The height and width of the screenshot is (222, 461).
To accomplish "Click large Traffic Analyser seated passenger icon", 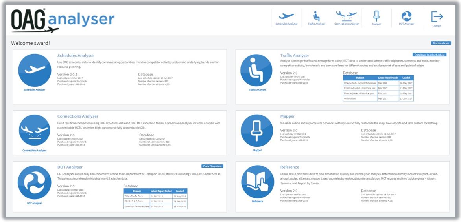I will pos(257,71).
